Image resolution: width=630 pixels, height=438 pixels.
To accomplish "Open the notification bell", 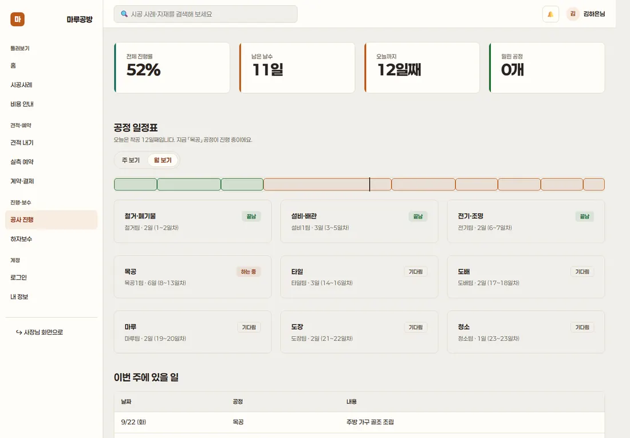I will (550, 14).
